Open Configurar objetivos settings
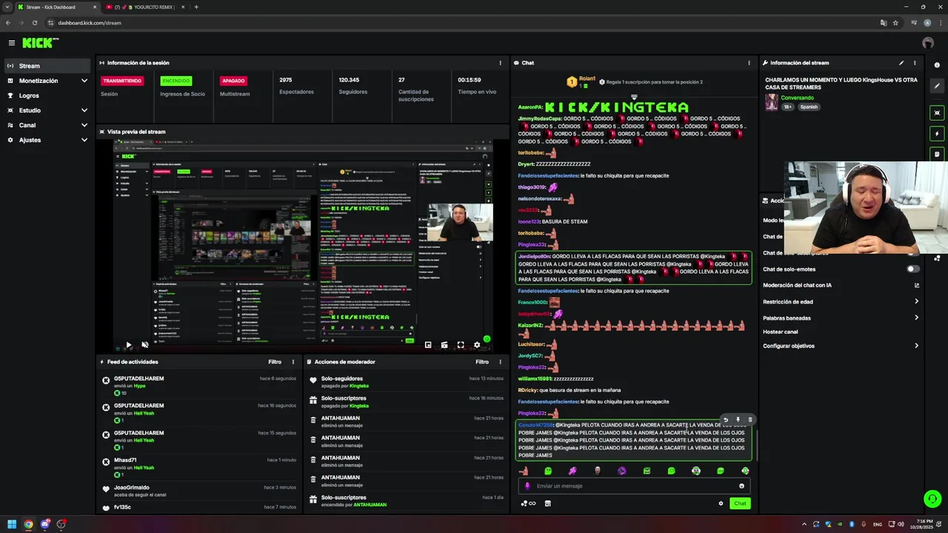948x533 pixels. 841,346
